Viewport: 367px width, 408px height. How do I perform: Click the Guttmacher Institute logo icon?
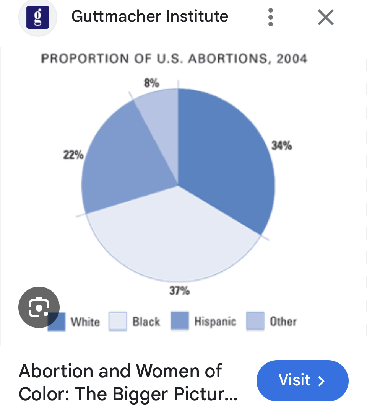(37, 17)
